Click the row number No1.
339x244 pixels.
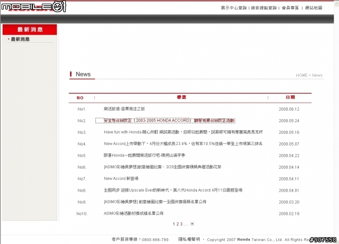[x=82, y=109]
